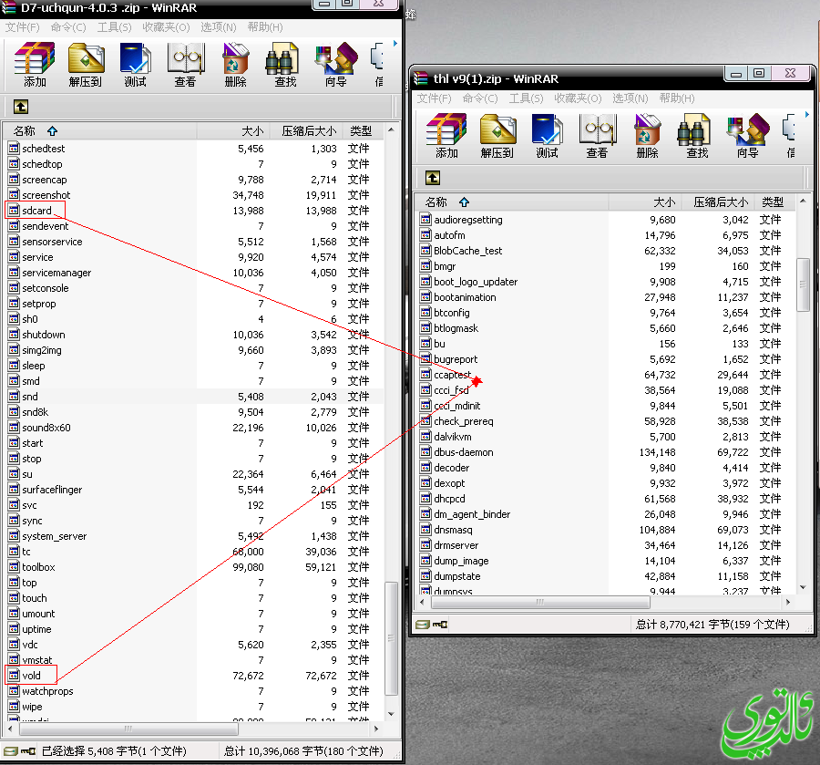Select the sdcard file in list
Viewport: 820px width, 765px height.
click(36, 211)
